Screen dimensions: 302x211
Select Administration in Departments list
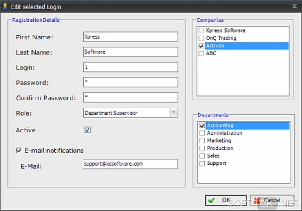[x=224, y=133]
